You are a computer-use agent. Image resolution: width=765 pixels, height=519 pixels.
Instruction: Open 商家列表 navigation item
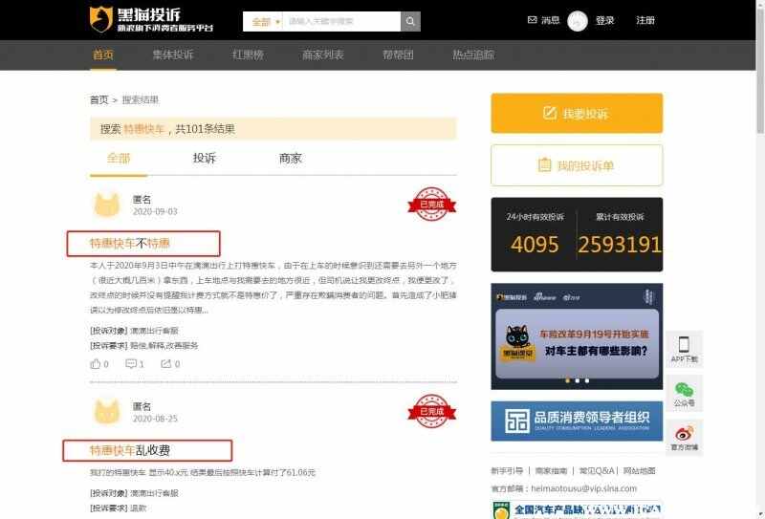tap(323, 54)
